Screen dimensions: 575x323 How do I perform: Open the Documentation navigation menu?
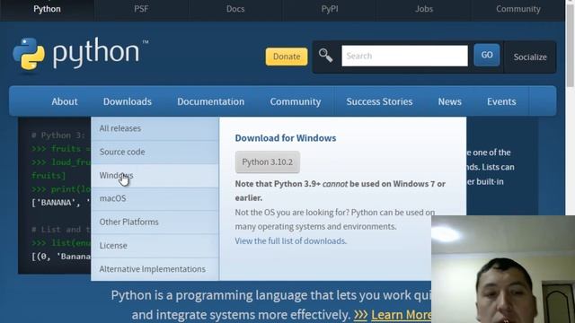click(210, 101)
